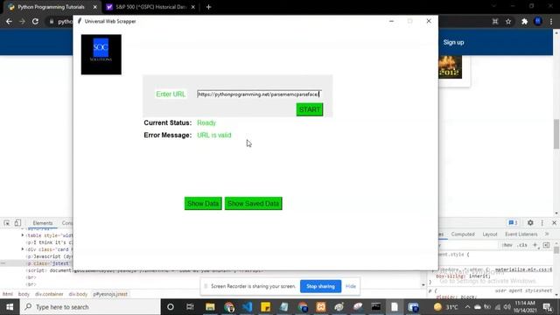Open DevTools settings gear
560x315 pixels.
[530, 222]
